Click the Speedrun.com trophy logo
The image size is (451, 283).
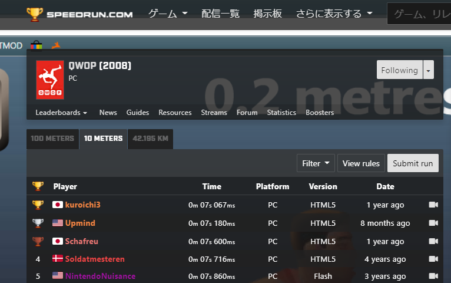tap(35, 14)
